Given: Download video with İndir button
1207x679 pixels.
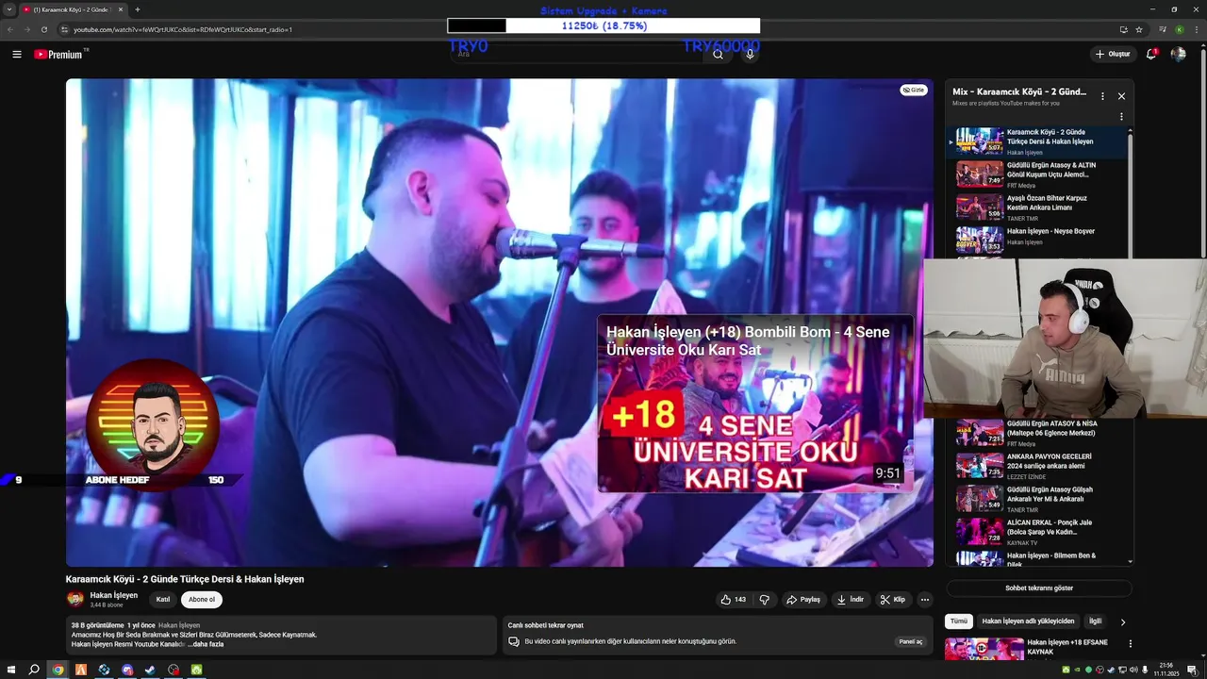Looking at the screenshot, I should tap(850, 600).
